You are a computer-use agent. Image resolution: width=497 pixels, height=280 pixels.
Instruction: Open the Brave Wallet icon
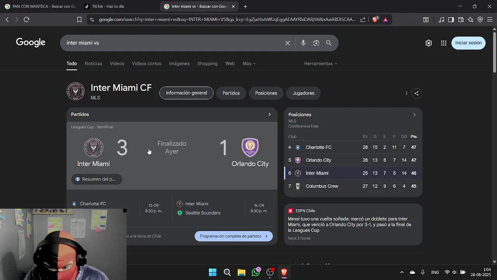click(461, 19)
